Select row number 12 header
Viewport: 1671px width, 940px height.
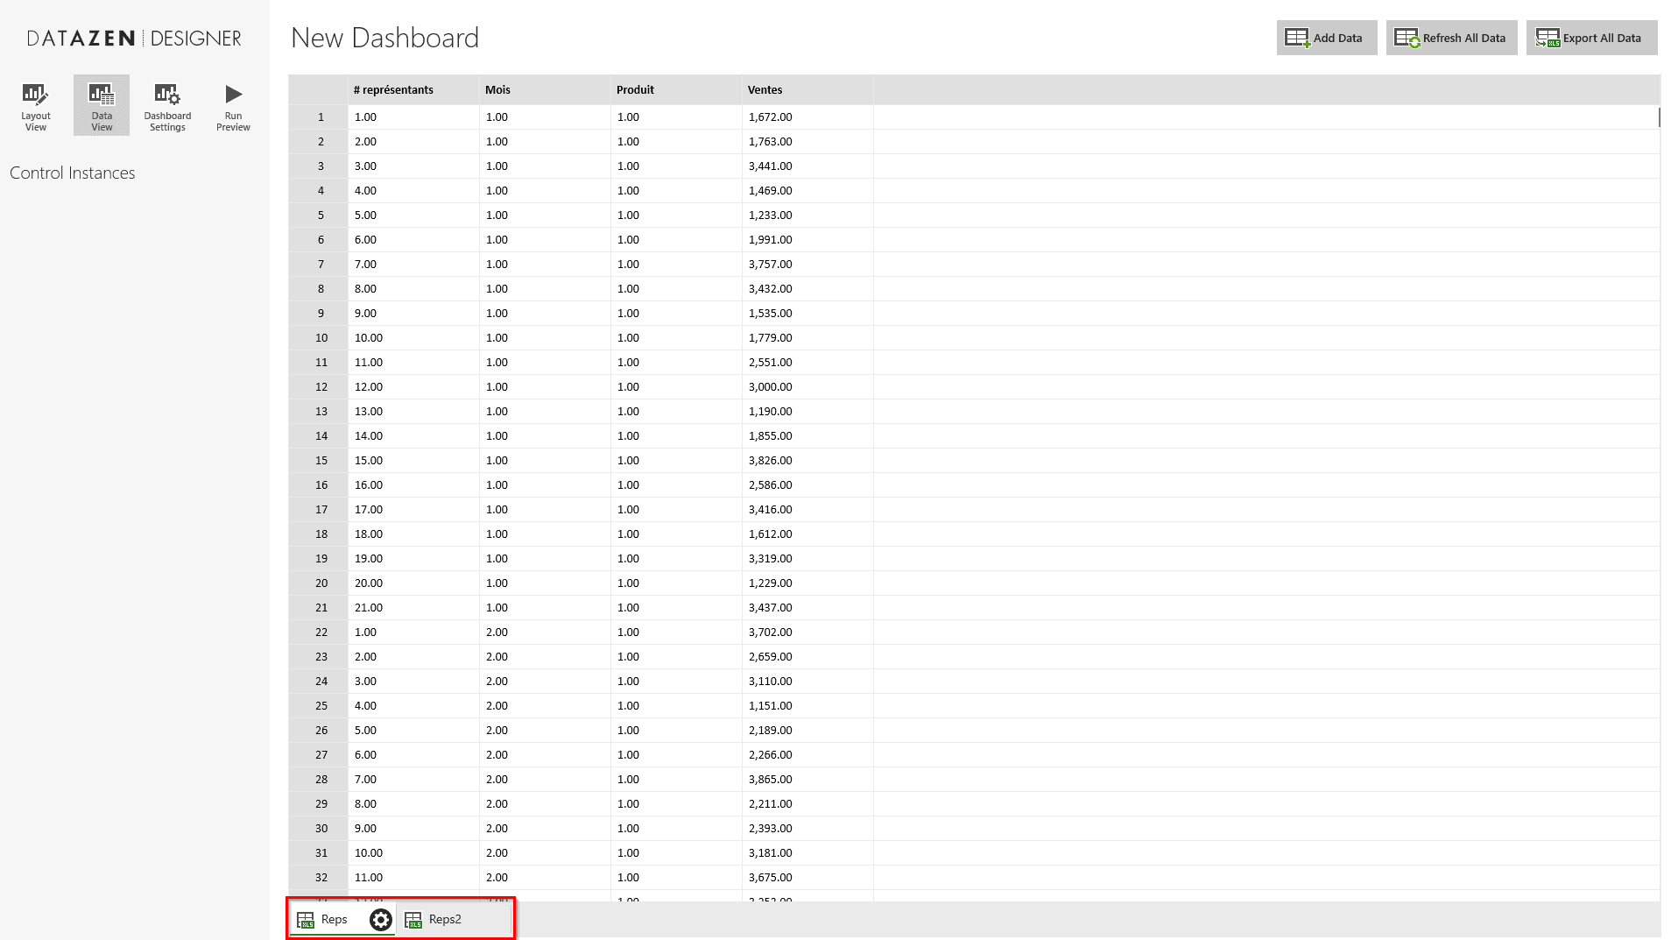(321, 386)
